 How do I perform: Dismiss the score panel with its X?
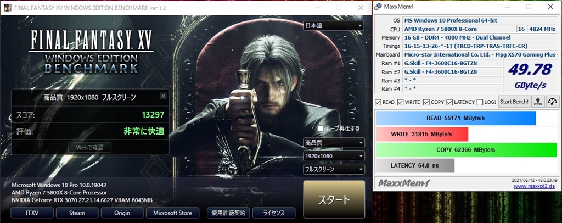pos(163,96)
